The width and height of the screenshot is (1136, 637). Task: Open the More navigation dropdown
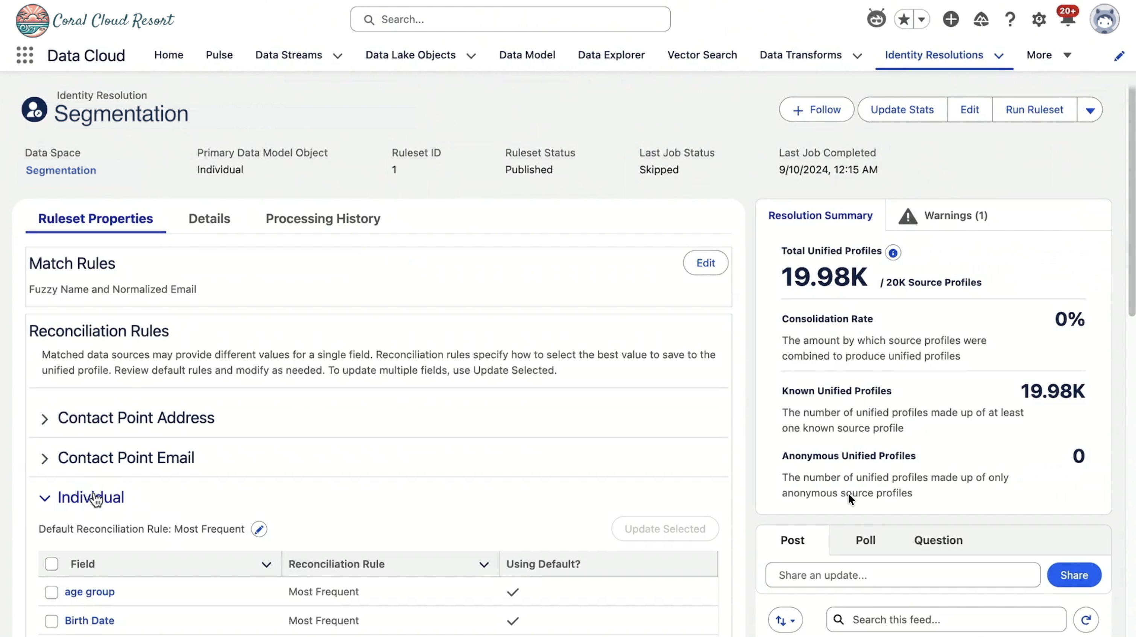coord(1048,55)
